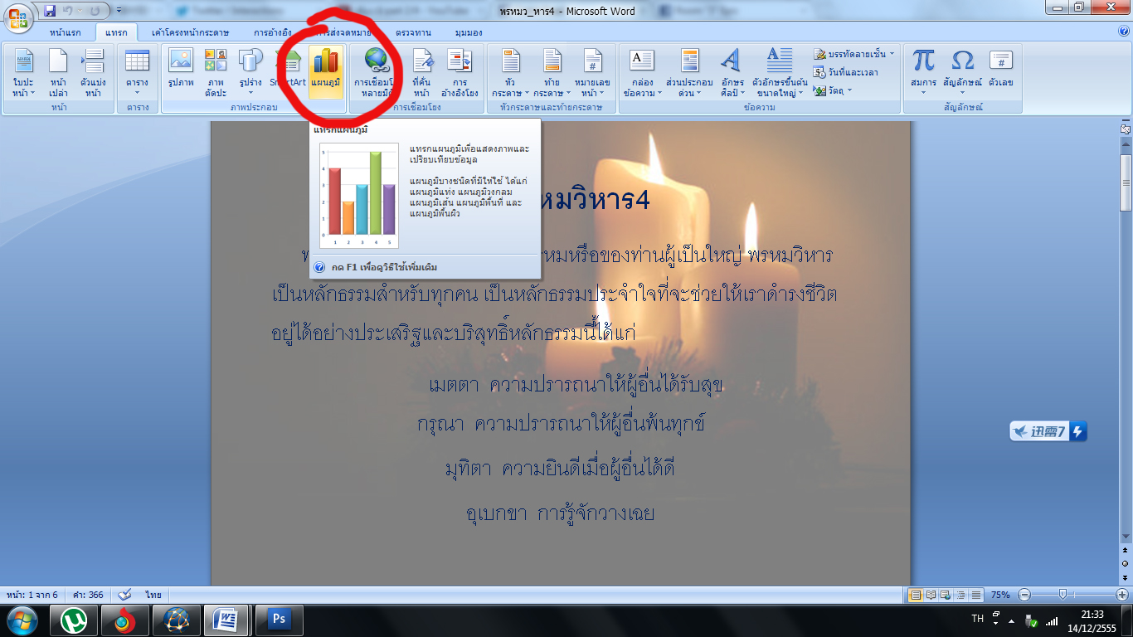Open the Page Number (หมายเลขหน้า) dropdown

tap(592, 72)
